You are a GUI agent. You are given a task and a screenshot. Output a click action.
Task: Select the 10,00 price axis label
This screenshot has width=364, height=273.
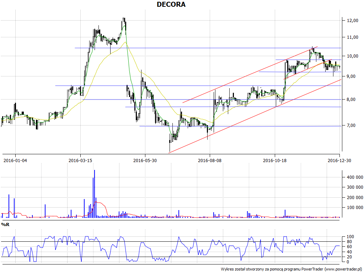352,56
